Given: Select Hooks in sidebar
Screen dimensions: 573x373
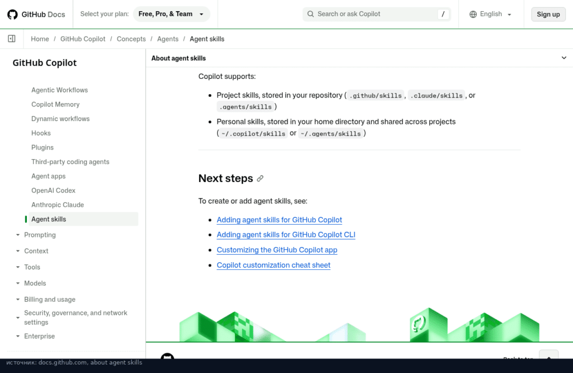Looking at the screenshot, I should point(41,133).
